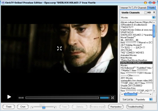Click channel list scroll down arrow
Screen dimensions: 158x111
pos(154,91)
